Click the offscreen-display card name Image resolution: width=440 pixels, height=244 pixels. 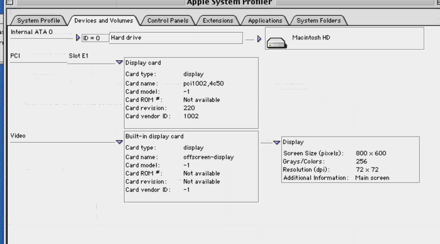[209, 157]
